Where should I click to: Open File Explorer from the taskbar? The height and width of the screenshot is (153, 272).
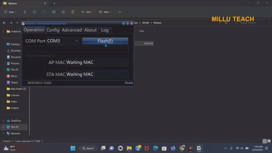tap(129, 148)
